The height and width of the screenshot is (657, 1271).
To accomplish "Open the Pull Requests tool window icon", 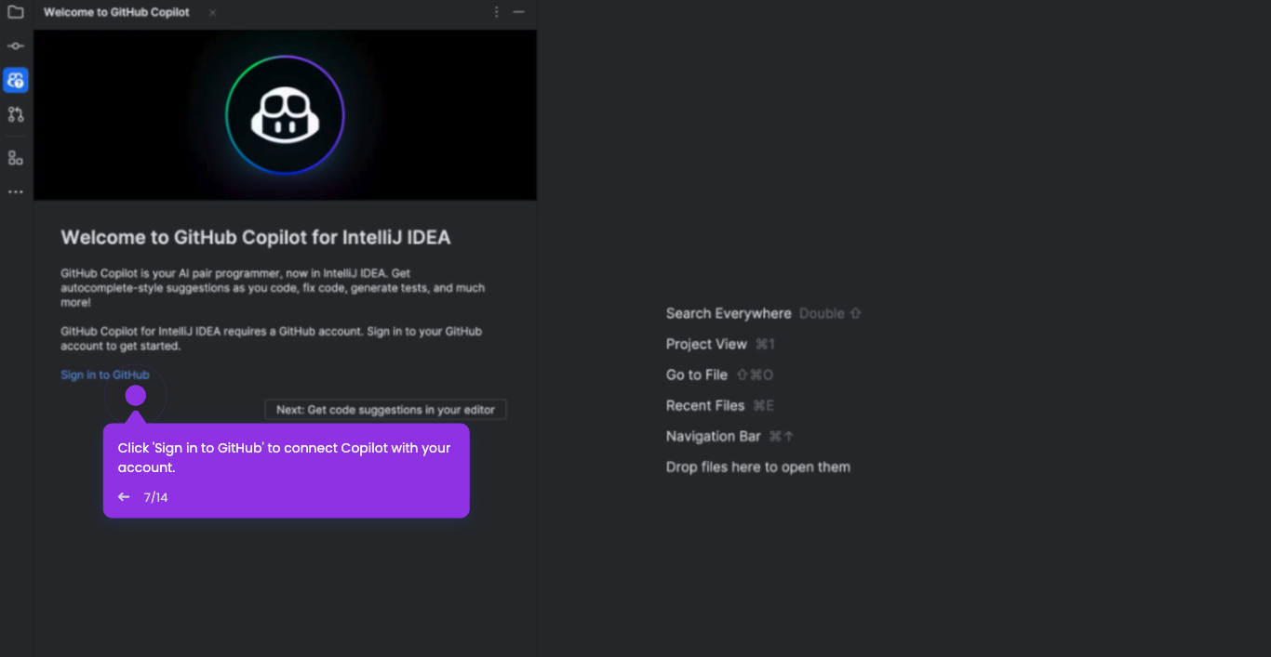I will pos(16,114).
